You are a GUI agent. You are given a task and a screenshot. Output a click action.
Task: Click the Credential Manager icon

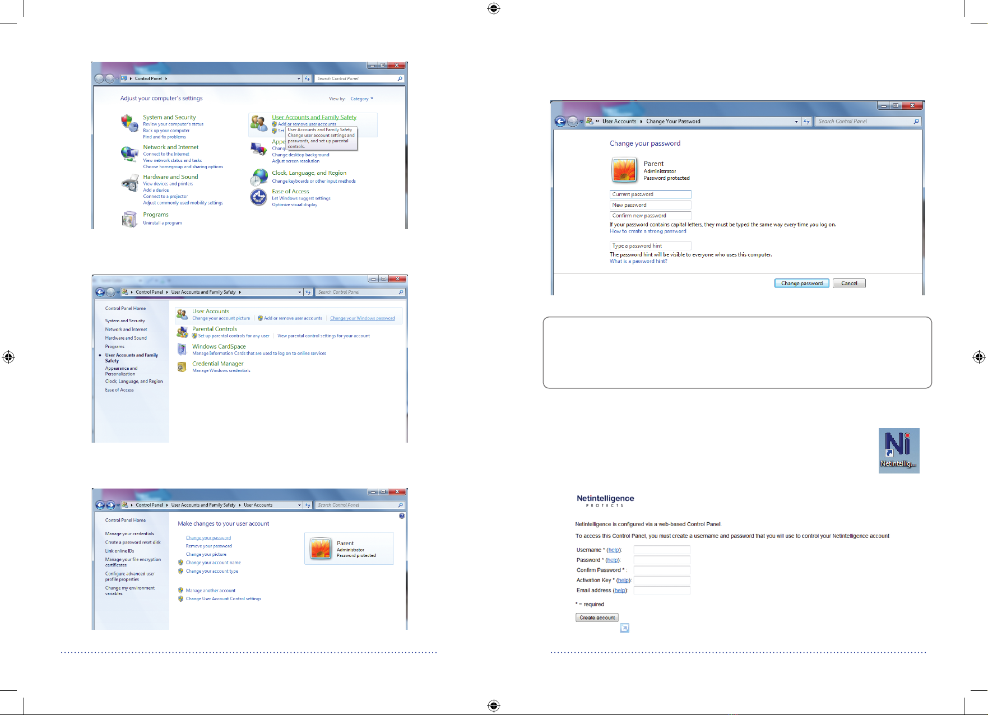pos(182,367)
